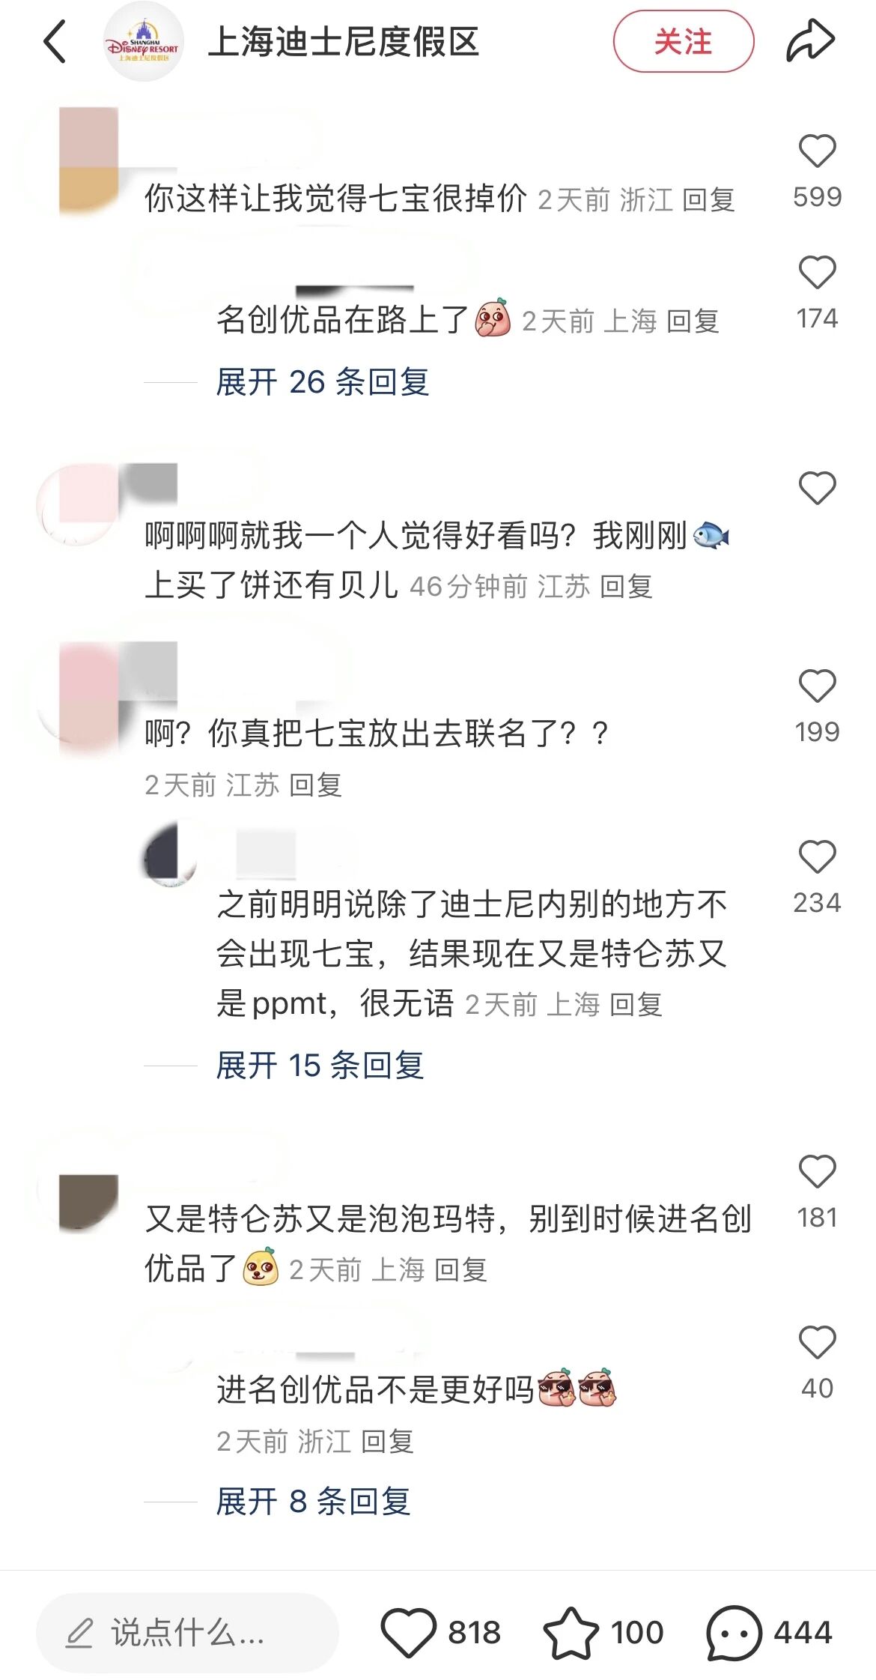
Task: Reply to 名创优品在路上了 comment
Action: [x=693, y=321]
